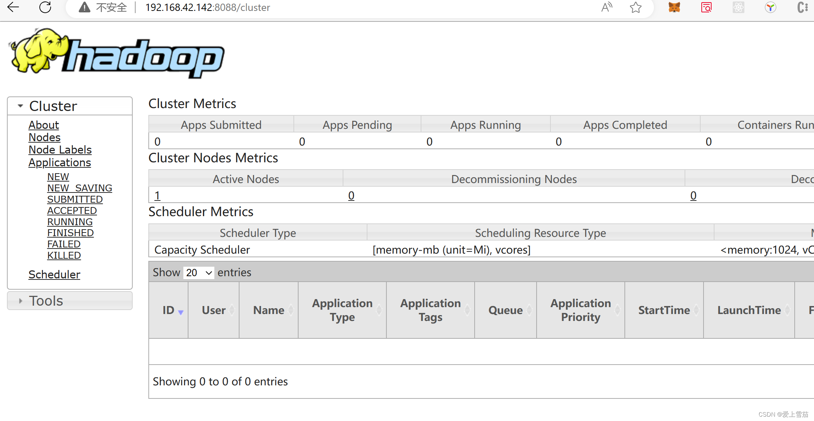Collapse the Cluster sidebar section
814x421 pixels.
click(20, 106)
